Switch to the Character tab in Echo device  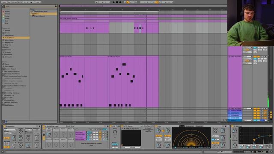tap(199, 126)
